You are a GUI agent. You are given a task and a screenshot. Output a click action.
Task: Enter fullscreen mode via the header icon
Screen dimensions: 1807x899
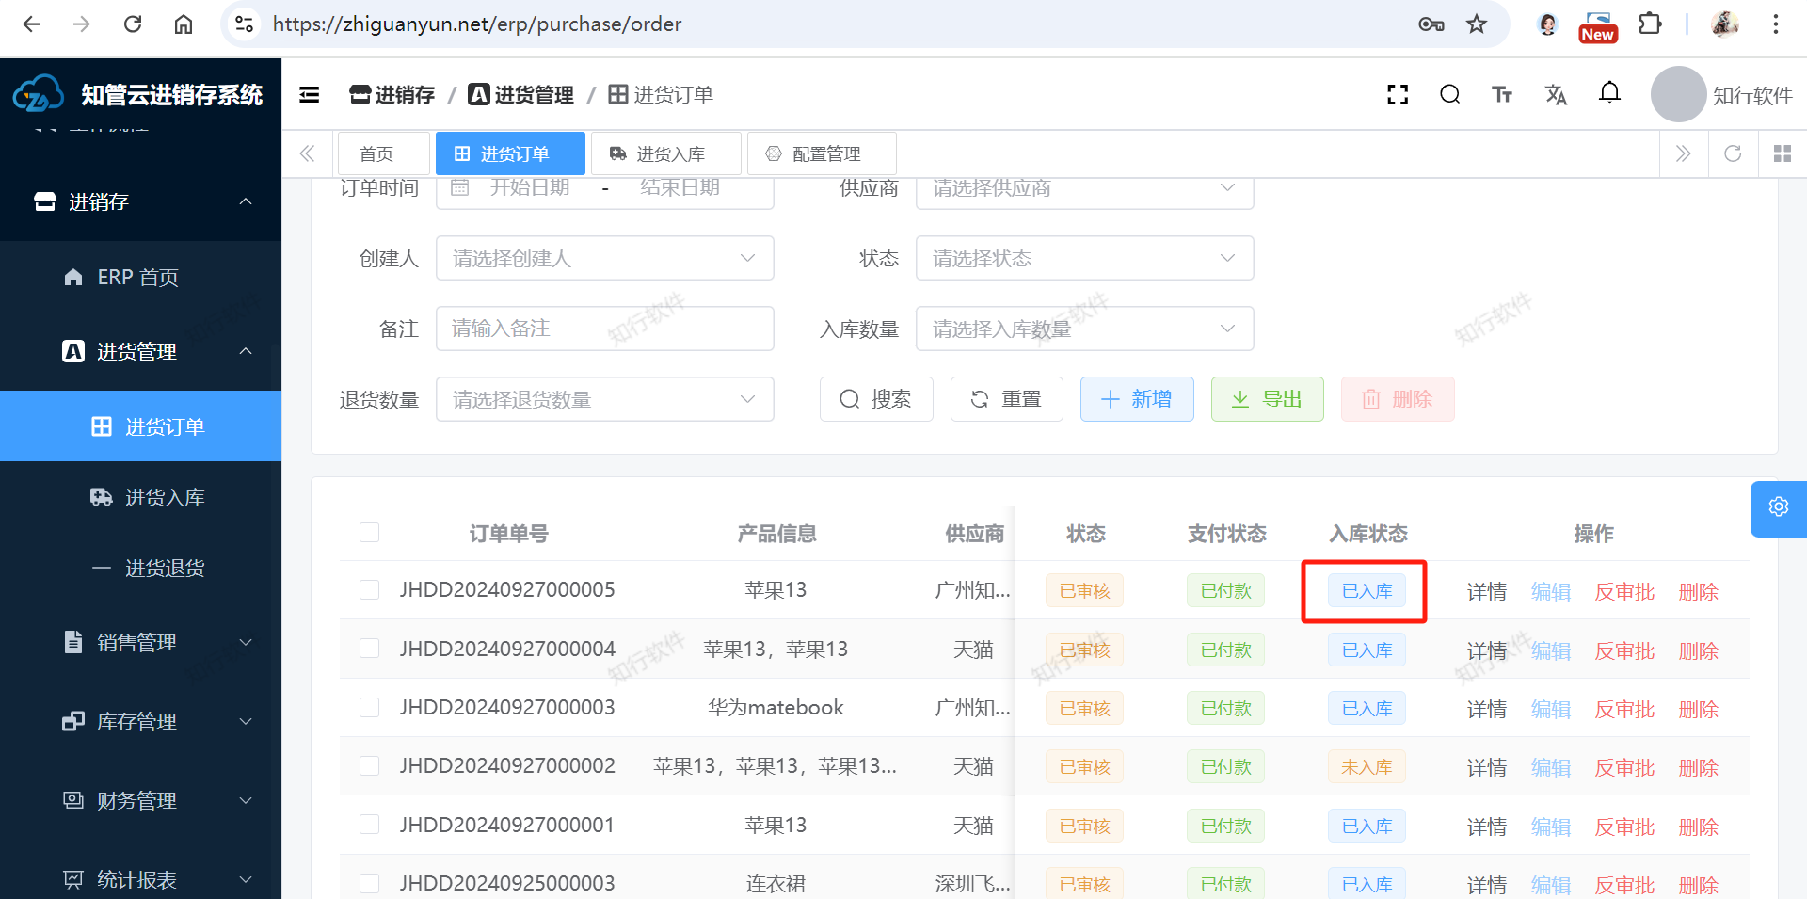pos(1398,94)
